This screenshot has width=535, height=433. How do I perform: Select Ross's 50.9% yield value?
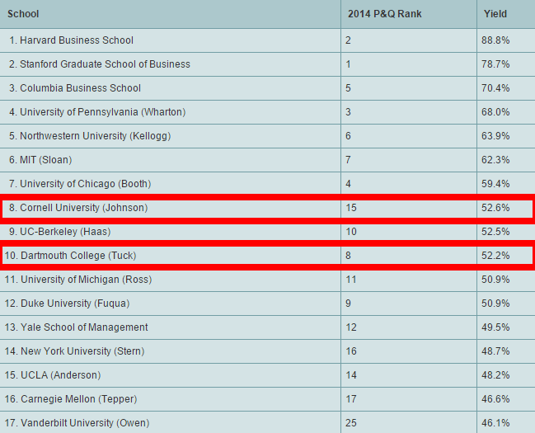(495, 280)
